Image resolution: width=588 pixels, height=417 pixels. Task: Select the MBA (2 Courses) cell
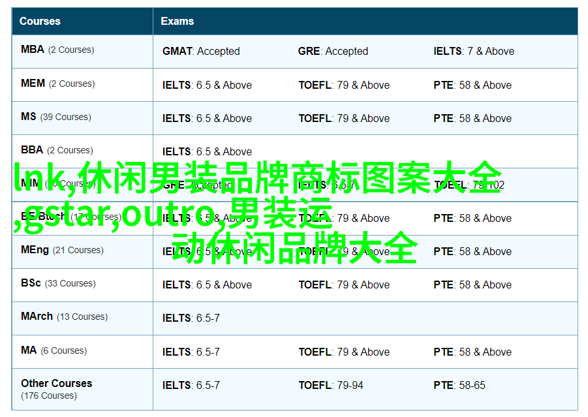(82, 52)
